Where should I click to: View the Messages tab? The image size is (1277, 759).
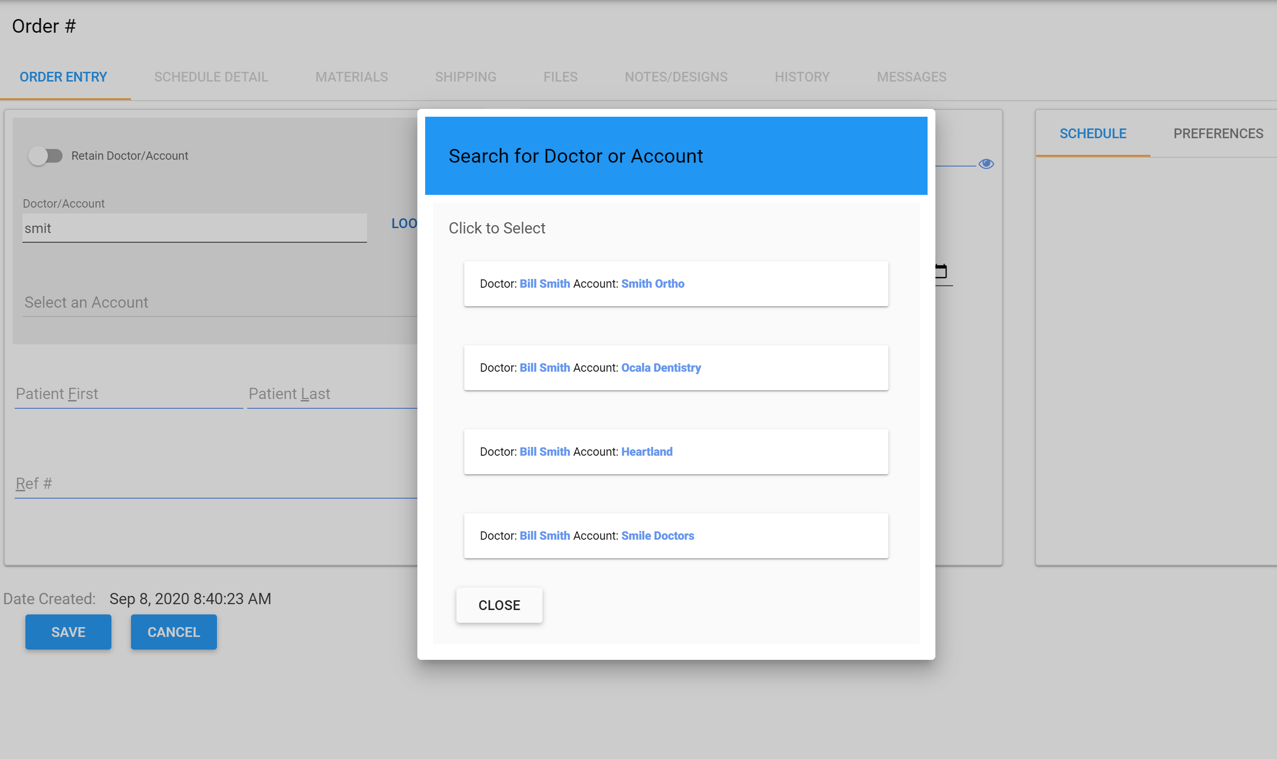(x=911, y=77)
